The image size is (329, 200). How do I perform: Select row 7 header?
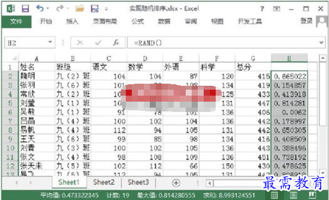pos(10,121)
